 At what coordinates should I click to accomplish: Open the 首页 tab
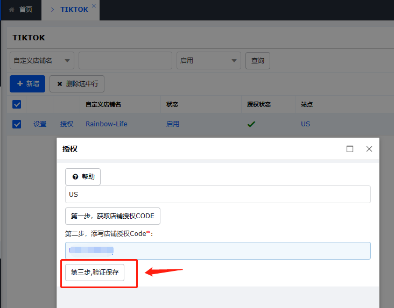click(22, 10)
